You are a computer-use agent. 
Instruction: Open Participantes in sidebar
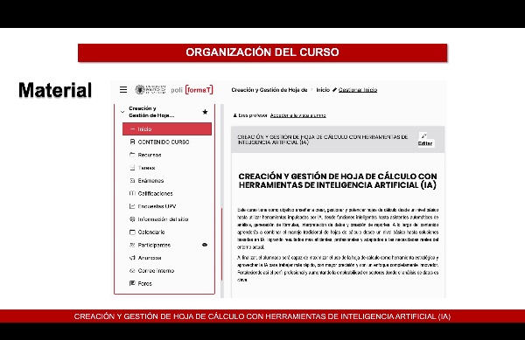[x=154, y=245]
